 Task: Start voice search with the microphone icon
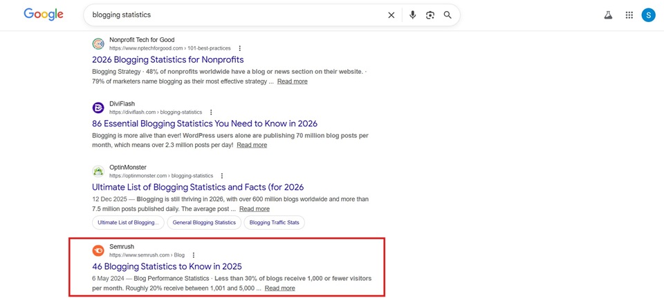point(413,15)
